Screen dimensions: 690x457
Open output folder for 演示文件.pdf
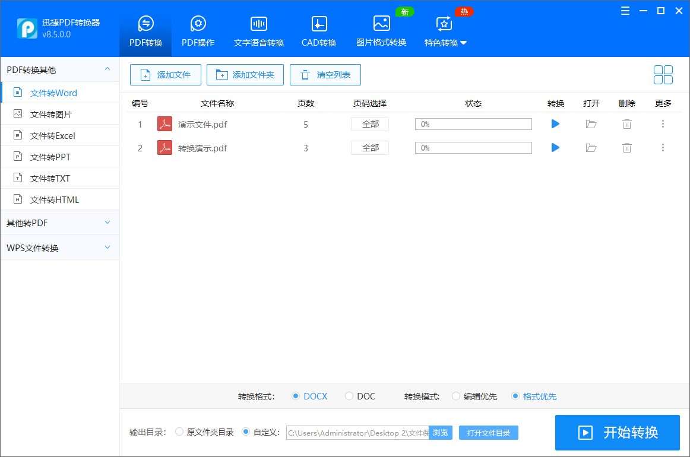[591, 124]
